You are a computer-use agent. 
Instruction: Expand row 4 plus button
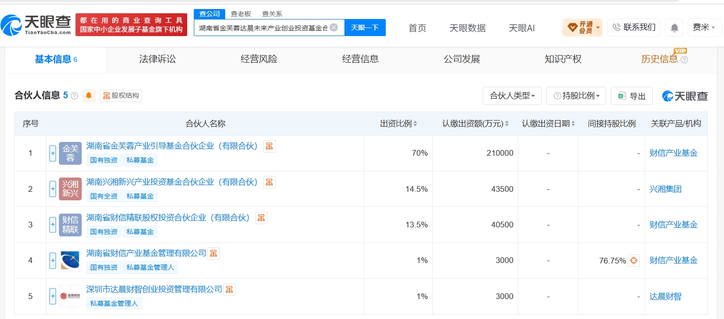click(53, 261)
